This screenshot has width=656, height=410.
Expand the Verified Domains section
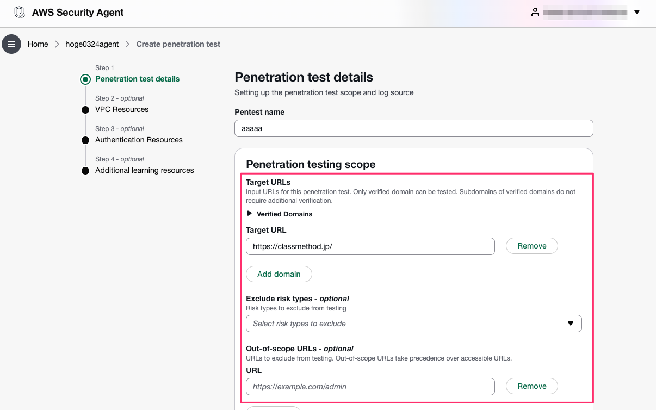tap(280, 214)
